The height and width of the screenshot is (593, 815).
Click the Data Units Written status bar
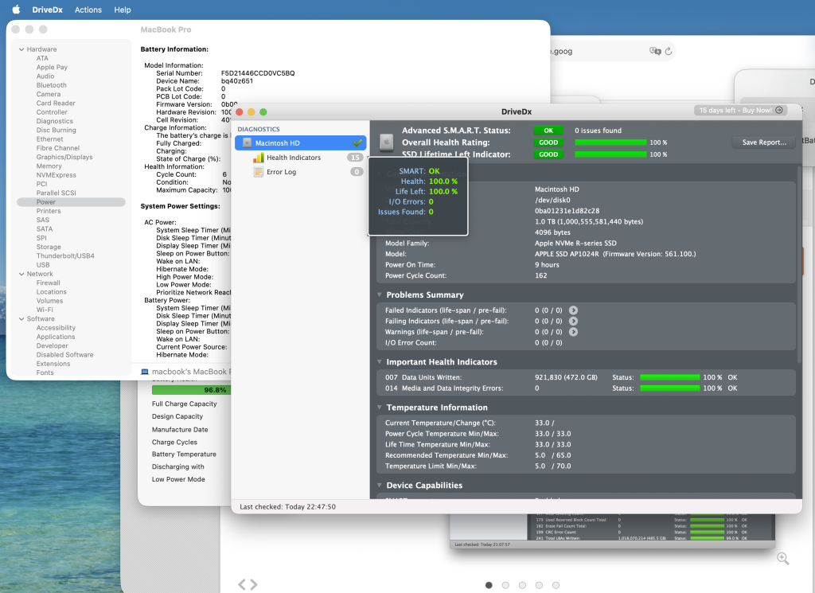(x=670, y=377)
